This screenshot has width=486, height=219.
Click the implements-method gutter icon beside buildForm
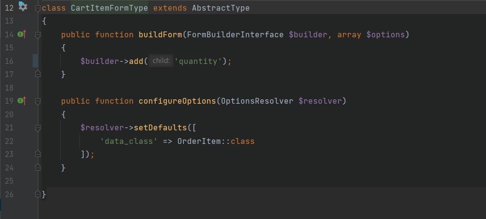tap(22, 34)
